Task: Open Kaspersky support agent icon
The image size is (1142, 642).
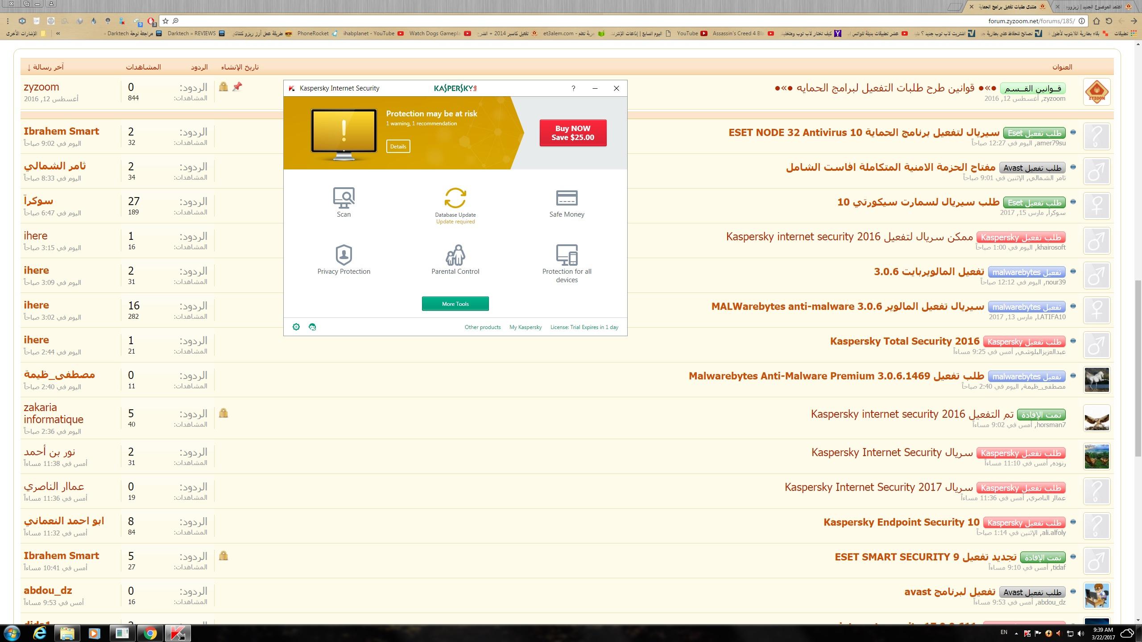Action: click(x=312, y=327)
